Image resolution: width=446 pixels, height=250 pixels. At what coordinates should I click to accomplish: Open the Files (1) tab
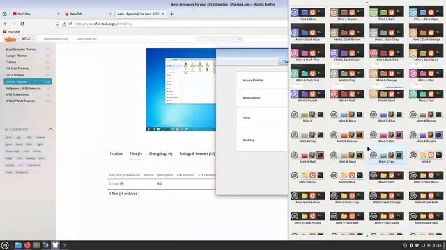(136, 153)
